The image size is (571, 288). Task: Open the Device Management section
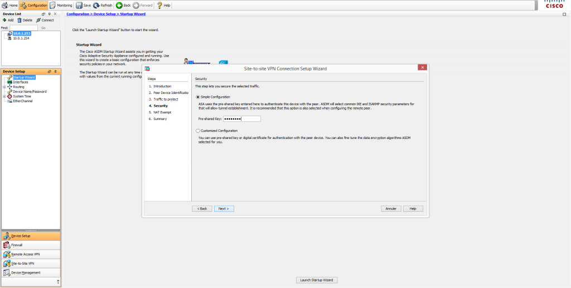[x=31, y=272]
